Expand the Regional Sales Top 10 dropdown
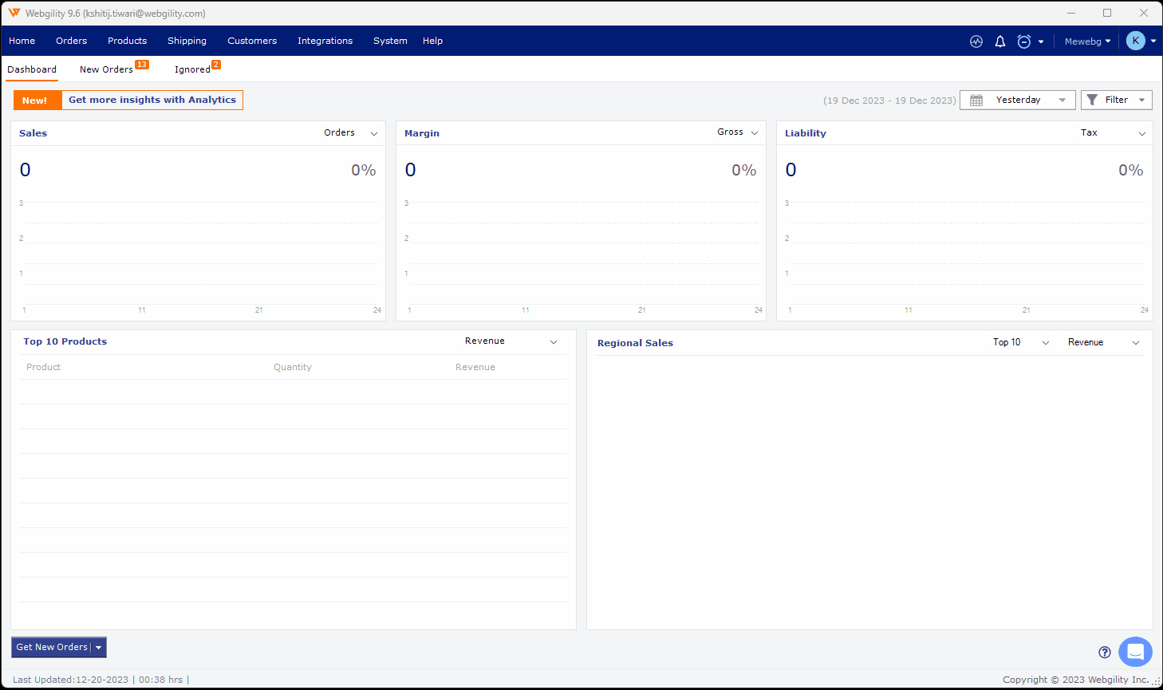 (x=1020, y=342)
